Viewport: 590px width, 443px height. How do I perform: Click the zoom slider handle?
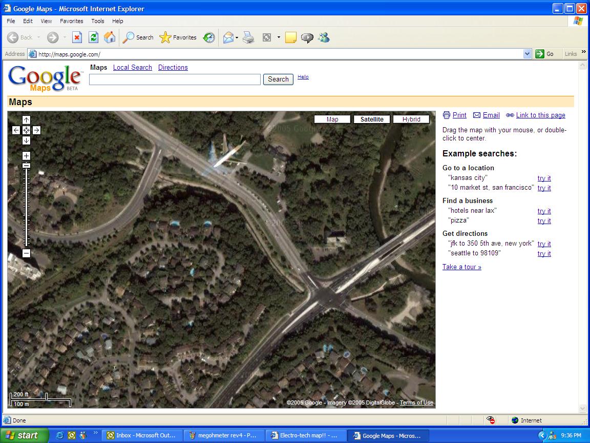26,166
